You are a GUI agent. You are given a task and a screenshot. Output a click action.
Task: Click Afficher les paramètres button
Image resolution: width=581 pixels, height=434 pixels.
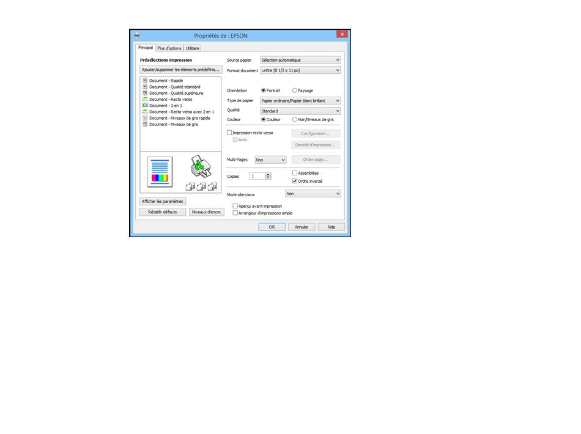click(163, 201)
